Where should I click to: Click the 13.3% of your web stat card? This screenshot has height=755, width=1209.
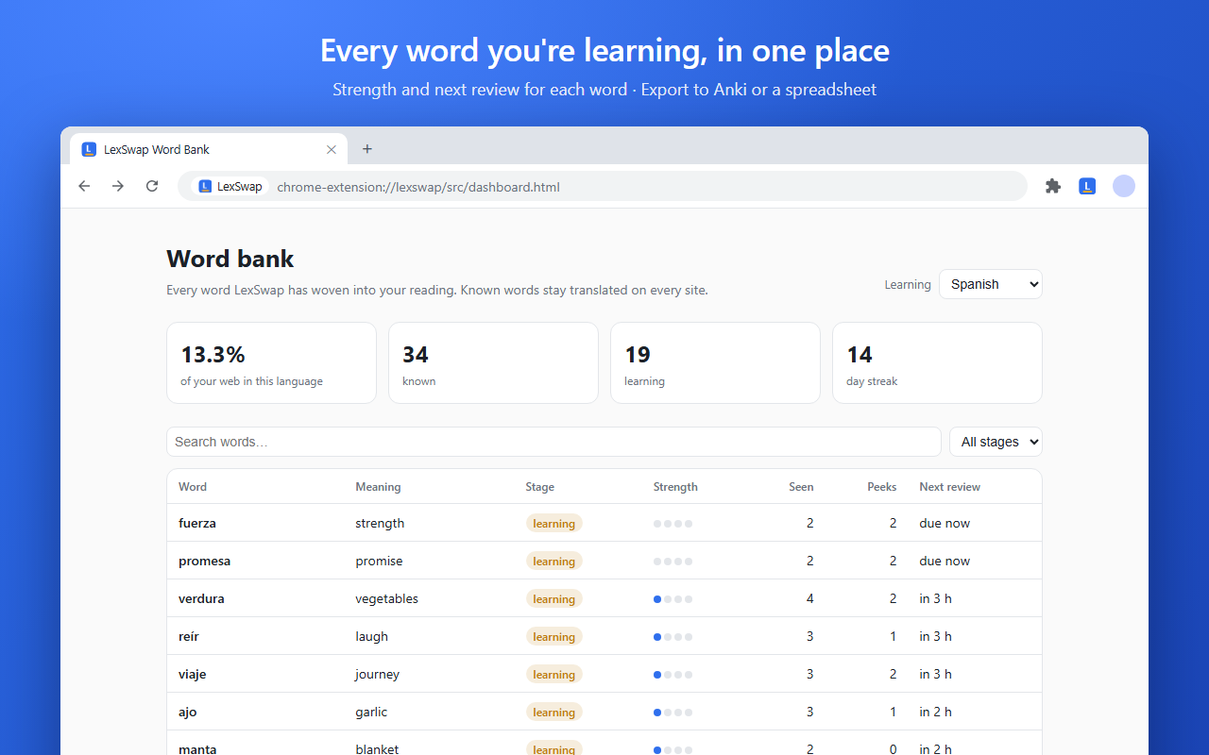pos(271,363)
